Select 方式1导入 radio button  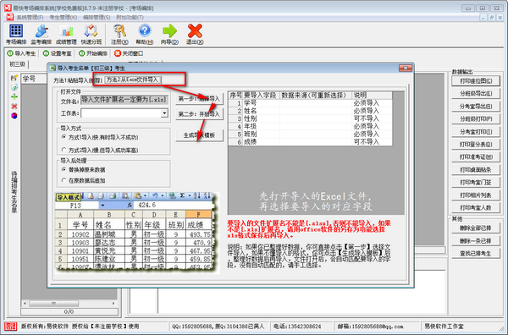[x=63, y=137]
